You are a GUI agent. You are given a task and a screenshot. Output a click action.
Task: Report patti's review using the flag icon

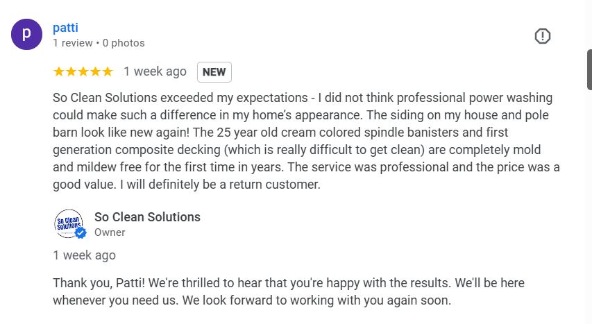click(542, 36)
